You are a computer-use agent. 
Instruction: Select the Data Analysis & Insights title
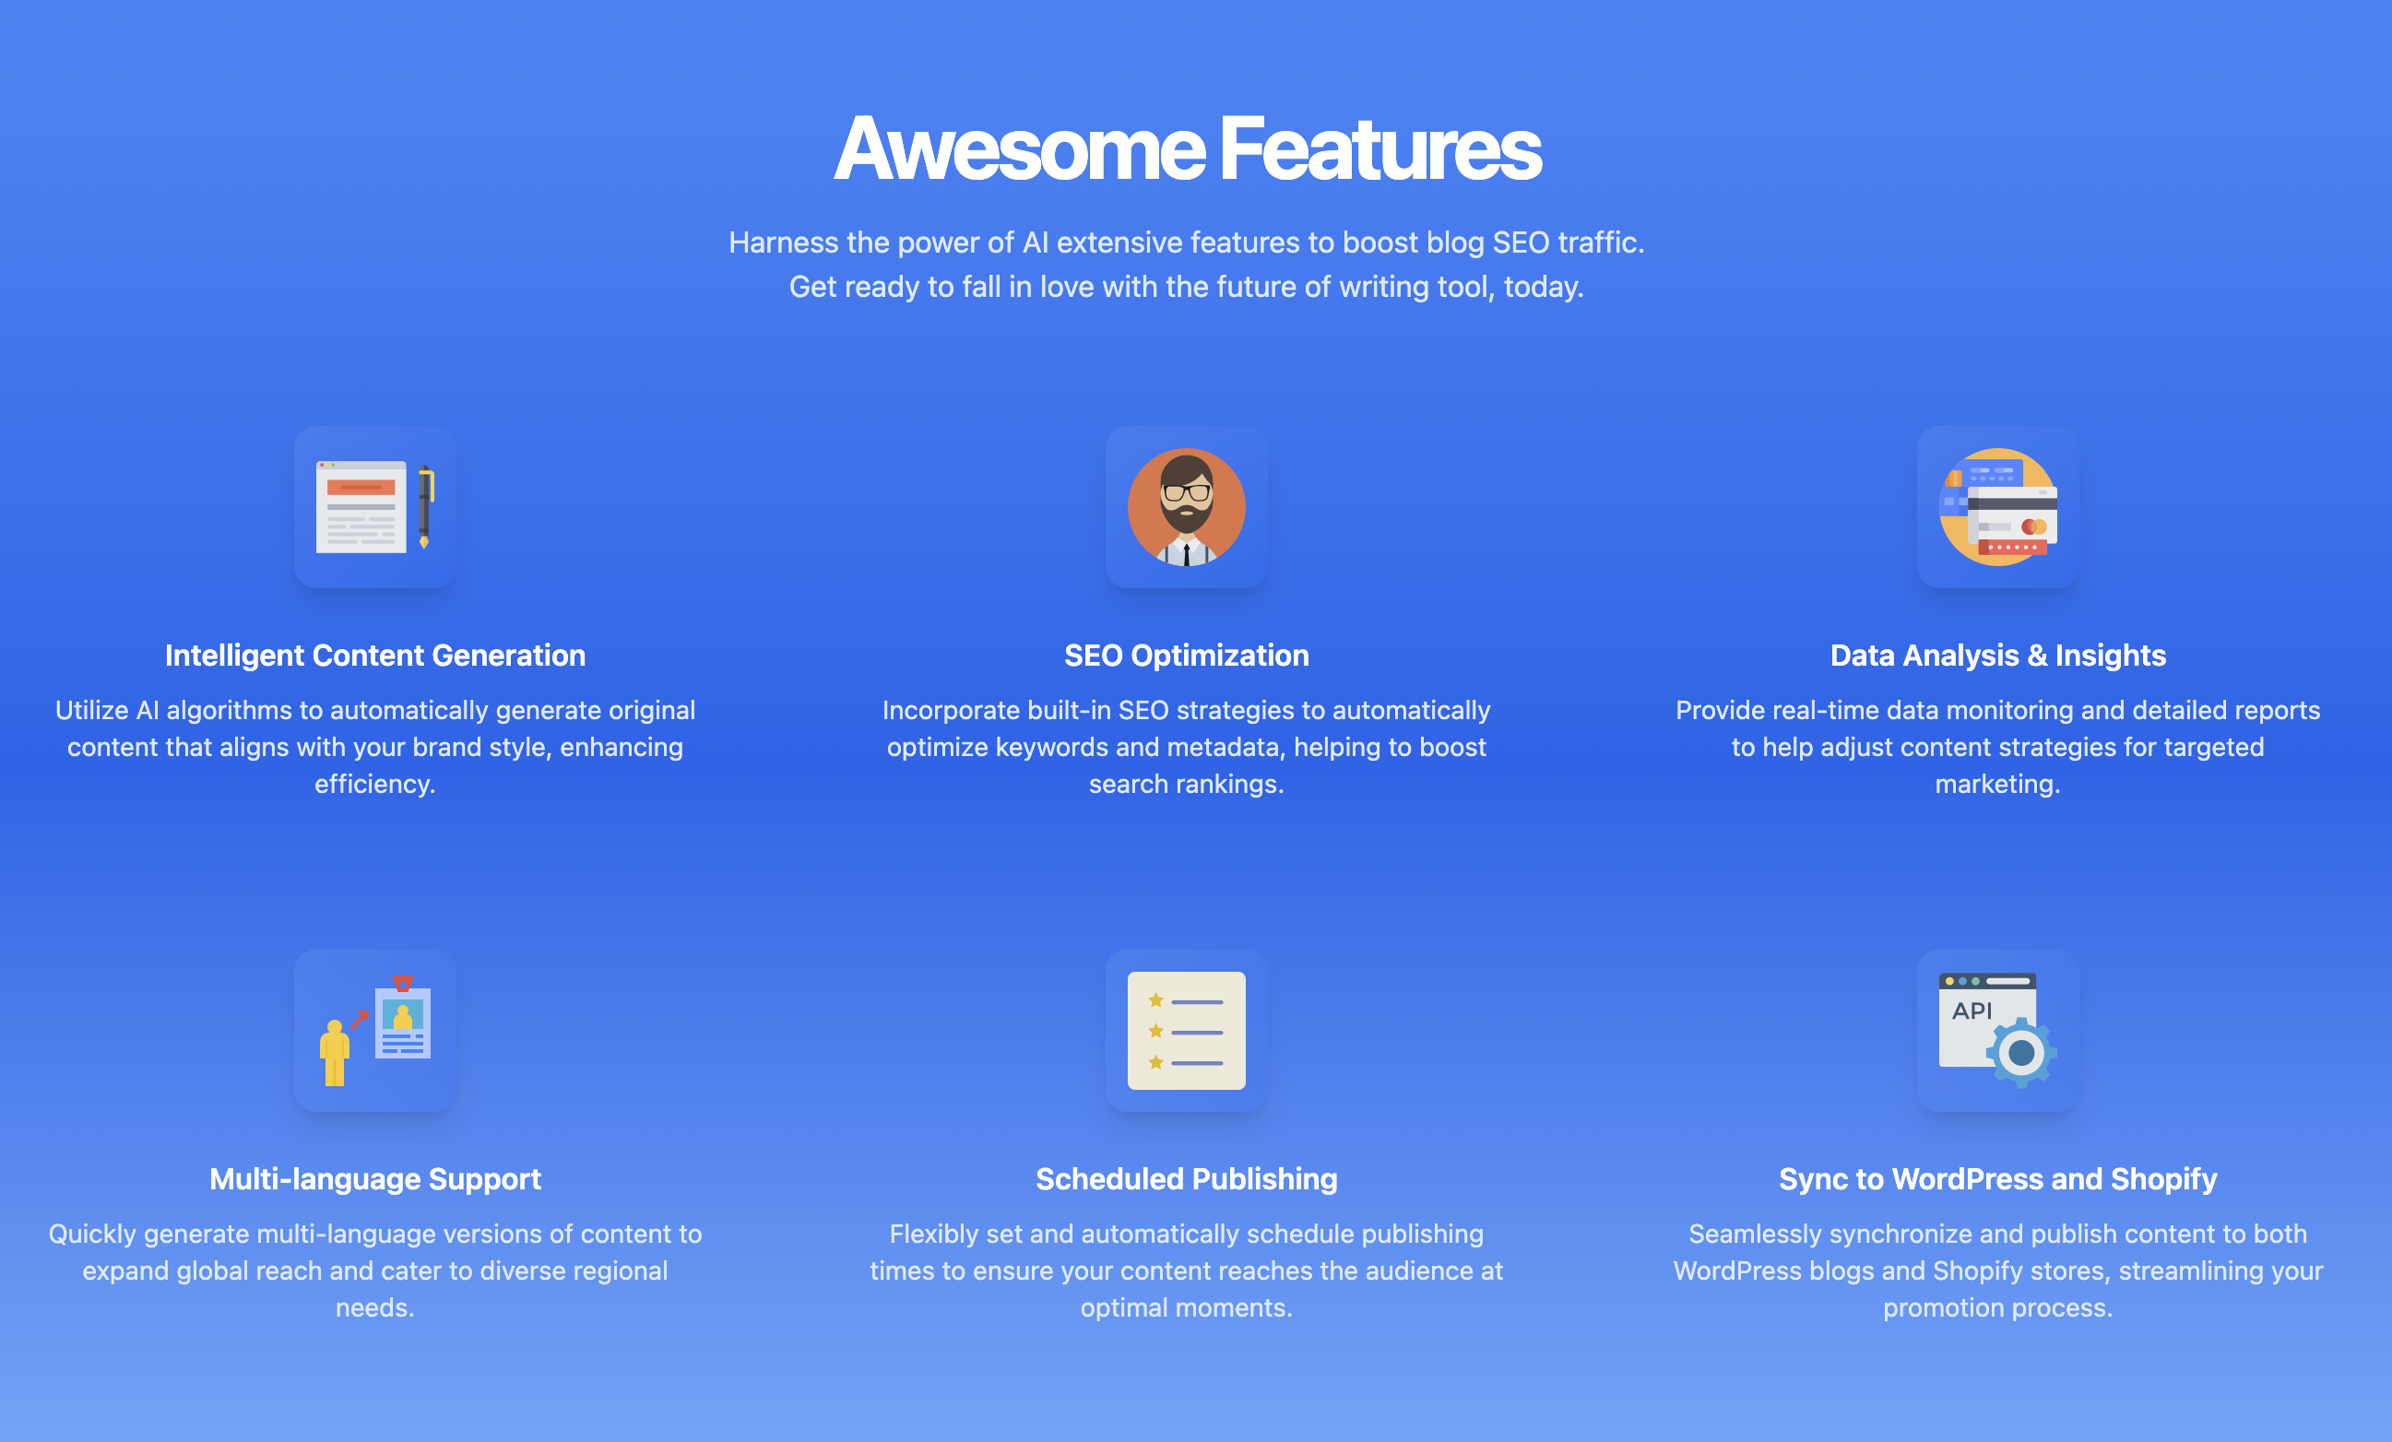point(1997,655)
